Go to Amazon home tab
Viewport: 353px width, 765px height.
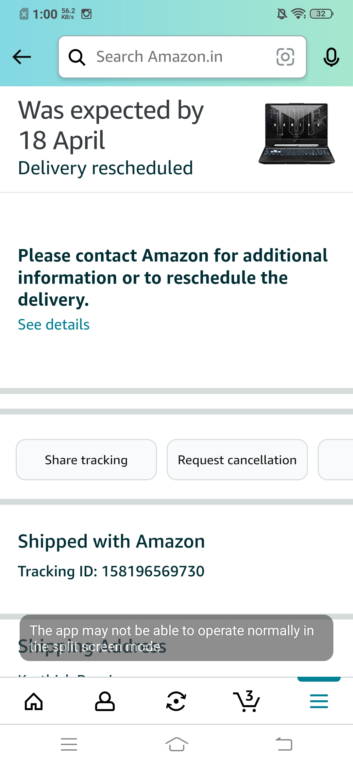34,702
